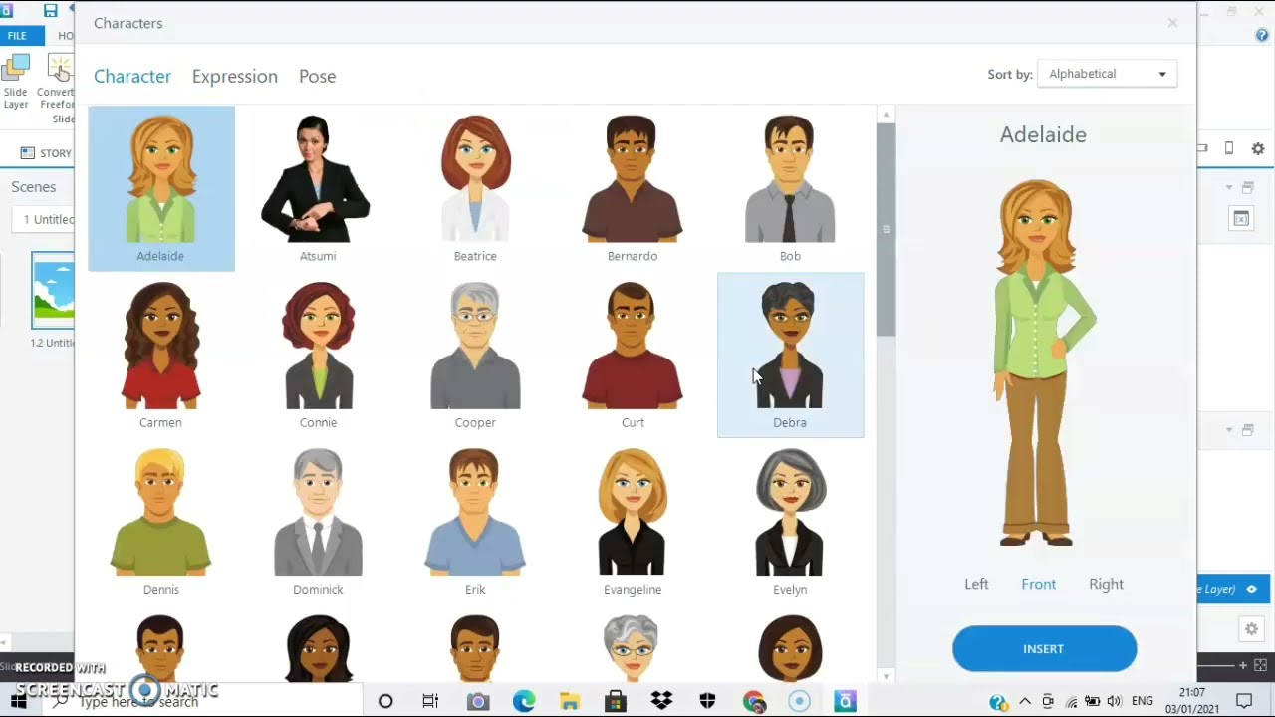
Task: Choose the Right facing direction
Action: 1106,585
